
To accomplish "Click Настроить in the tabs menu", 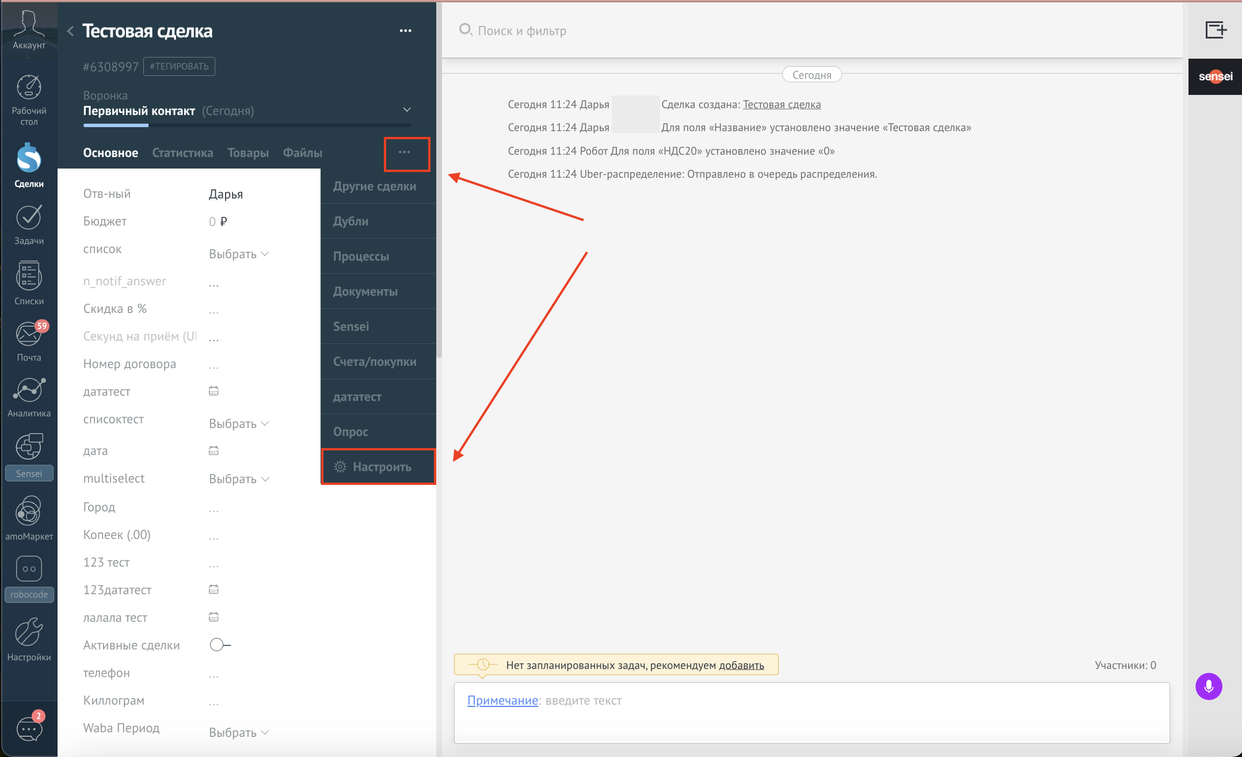I will [378, 467].
